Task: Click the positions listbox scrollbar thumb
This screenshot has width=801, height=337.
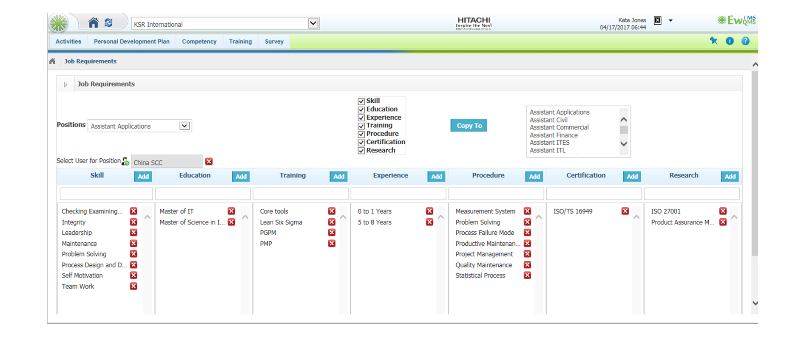Action: click(624, 130)
